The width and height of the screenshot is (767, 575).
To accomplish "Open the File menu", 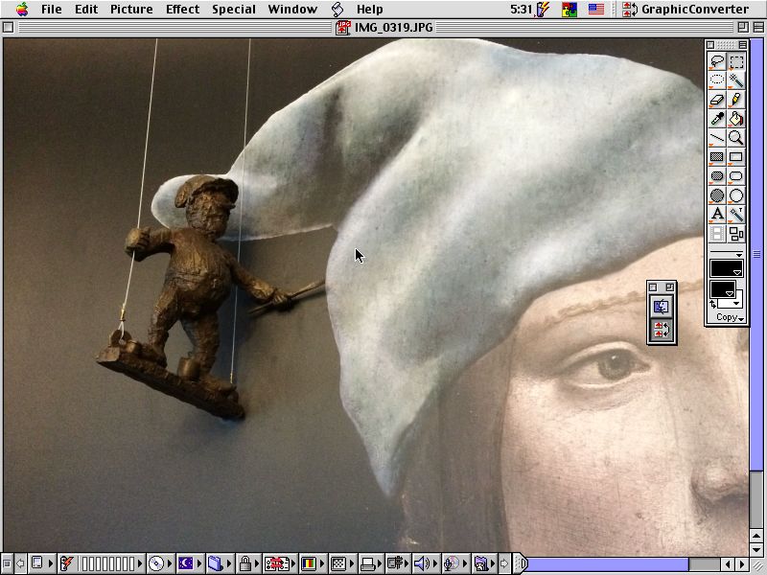I will pos(52,9).
